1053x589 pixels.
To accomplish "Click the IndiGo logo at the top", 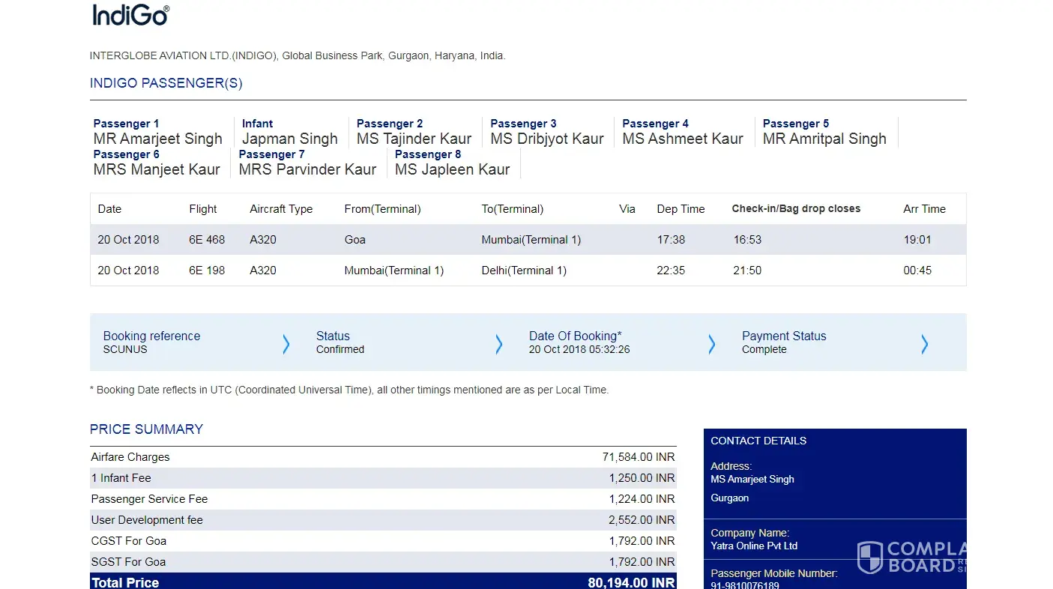I will click(131, 16).
